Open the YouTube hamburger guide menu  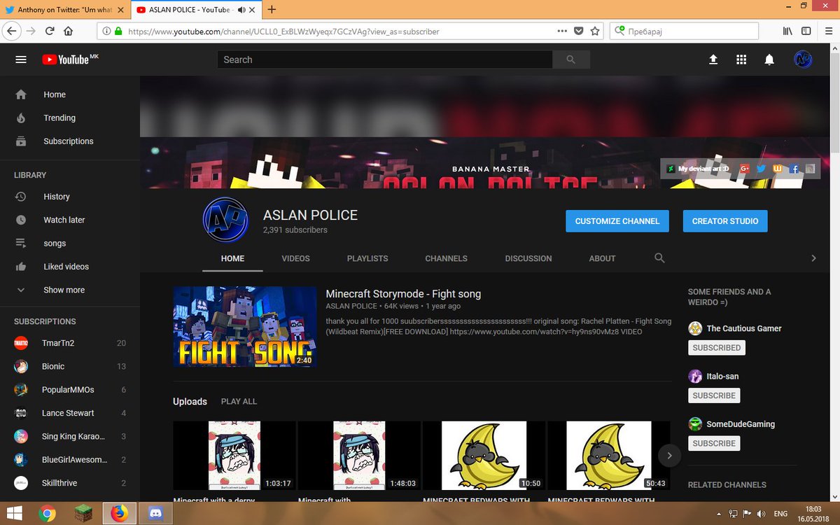pos(21,59)
